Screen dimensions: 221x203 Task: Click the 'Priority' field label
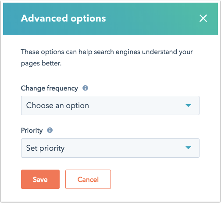tap(32, 130)
